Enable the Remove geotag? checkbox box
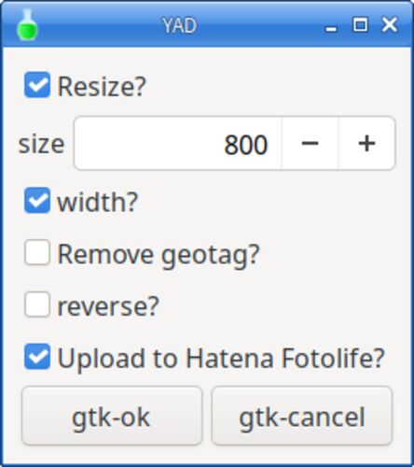Screen dimensions: 414x467 click(37, 252)
